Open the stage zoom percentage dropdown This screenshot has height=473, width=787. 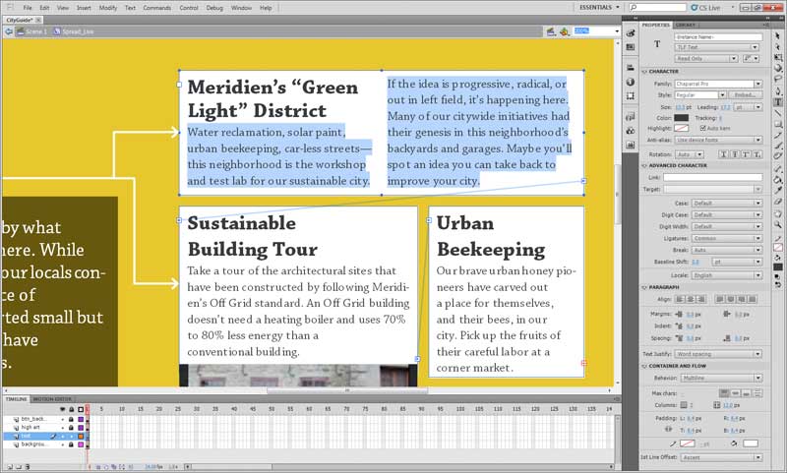617,31
